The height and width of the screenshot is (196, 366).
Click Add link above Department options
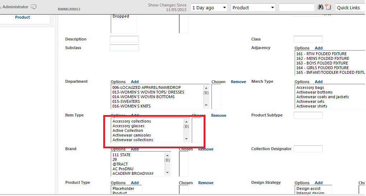coord(134,82)
